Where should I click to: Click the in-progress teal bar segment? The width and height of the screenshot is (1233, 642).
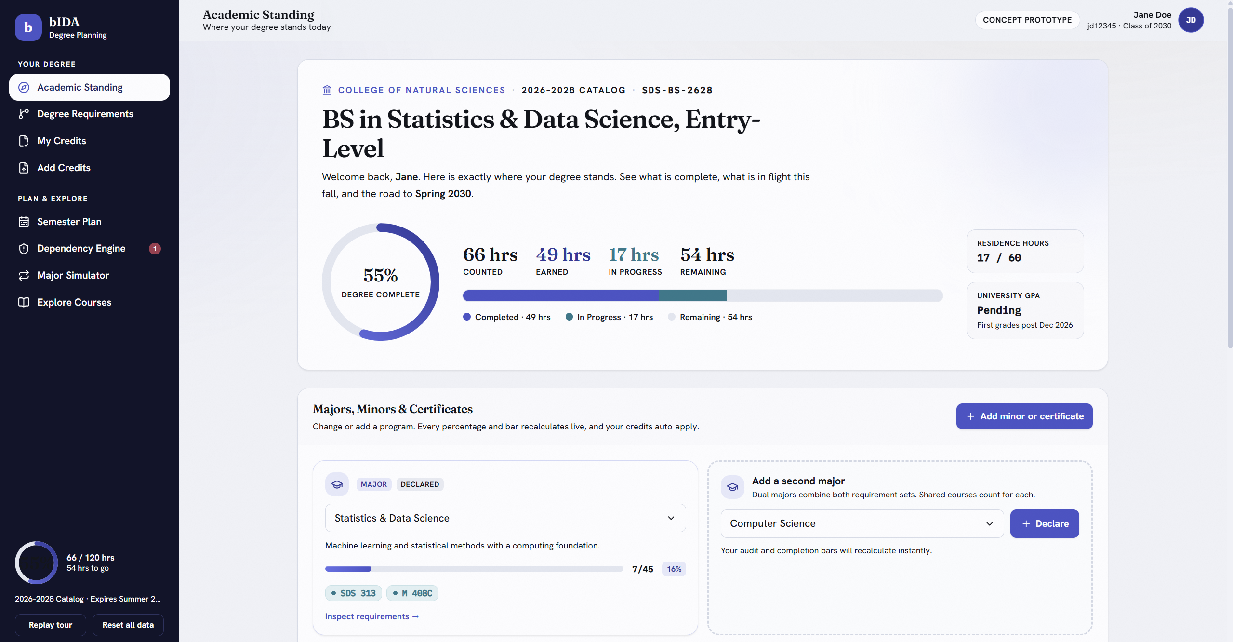693,295
